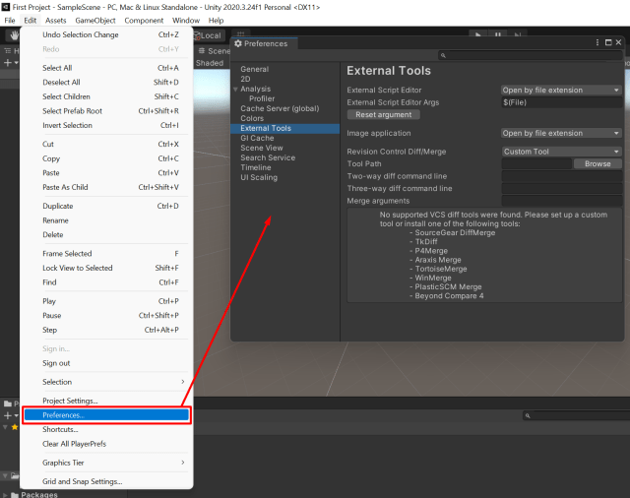Click the grid snapping icon beside Local
Screen dimensions: 630x498
240,34
